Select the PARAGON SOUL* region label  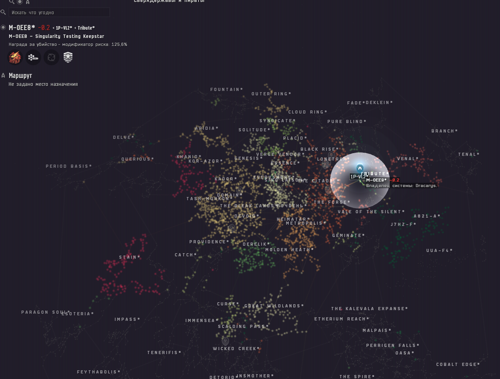46,312
